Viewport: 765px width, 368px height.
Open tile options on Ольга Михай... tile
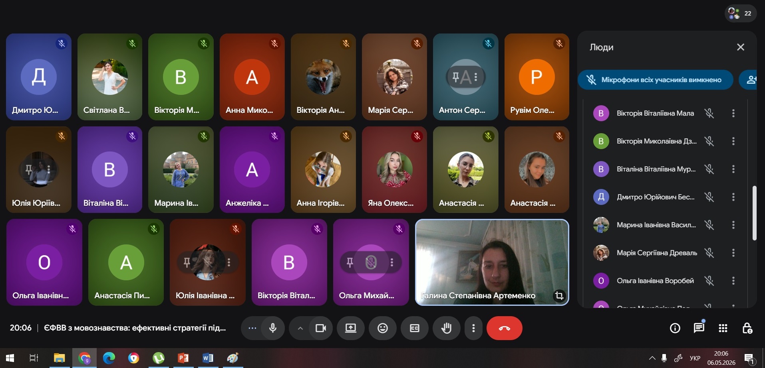392,262
